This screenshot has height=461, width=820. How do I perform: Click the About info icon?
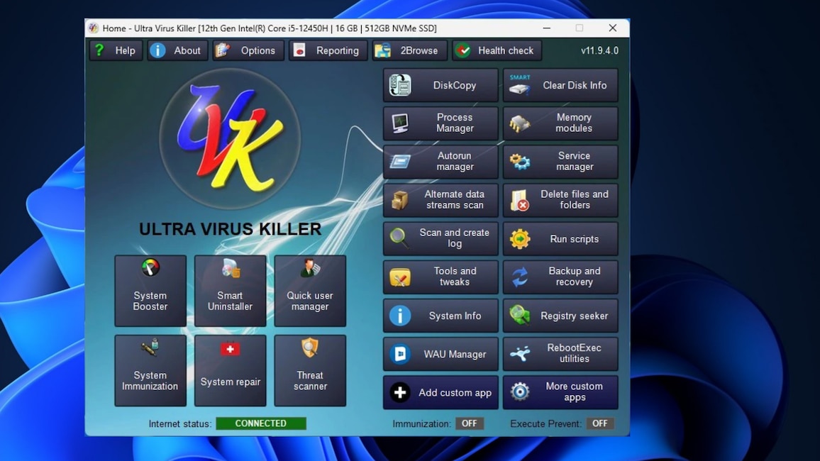click(x=157, y=50)
